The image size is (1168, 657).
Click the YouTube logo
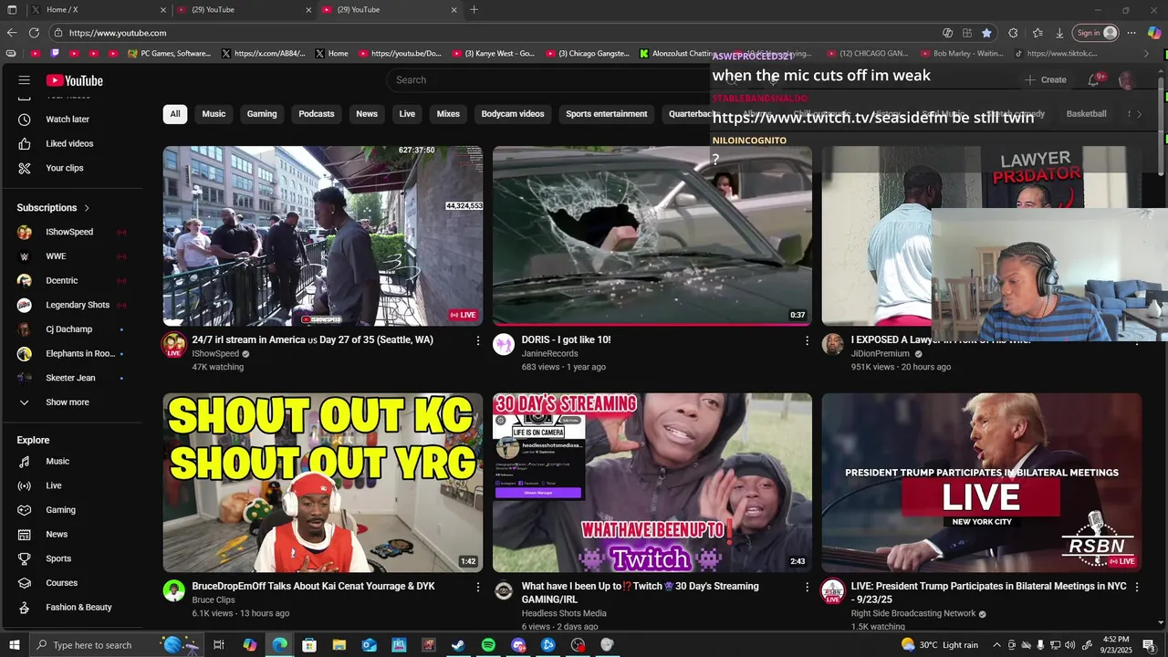pyautogui.click(x=75, y=80)
